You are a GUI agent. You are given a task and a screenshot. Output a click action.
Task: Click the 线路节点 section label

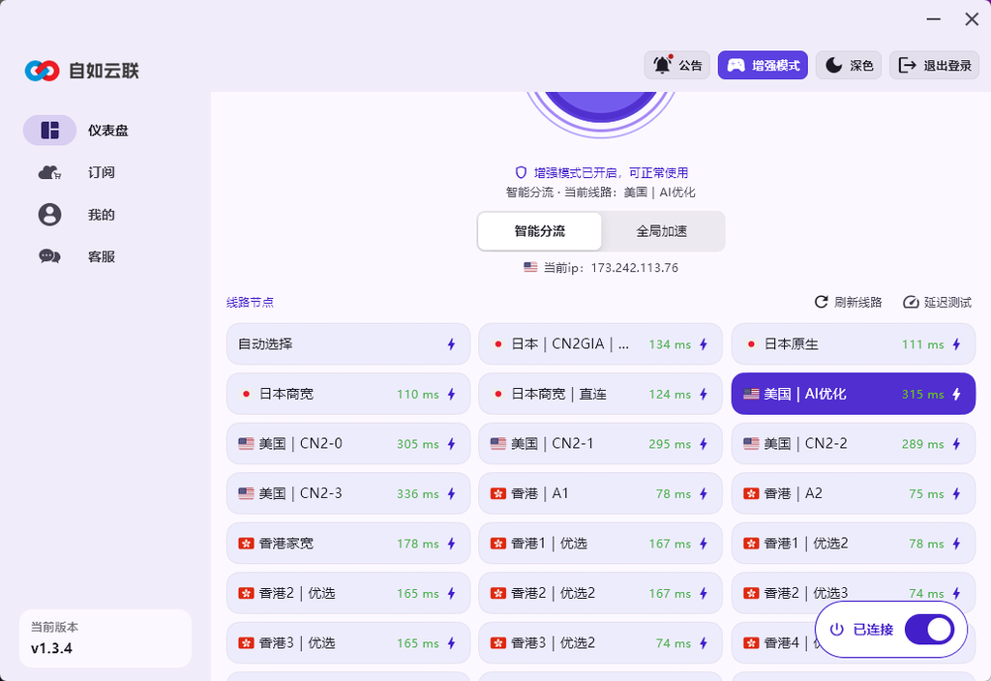pyautogui.click(x=251, y=303)
